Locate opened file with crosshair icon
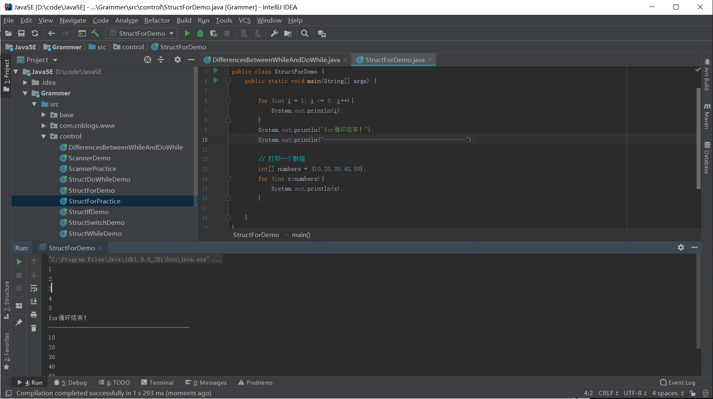 coord(148,60)
